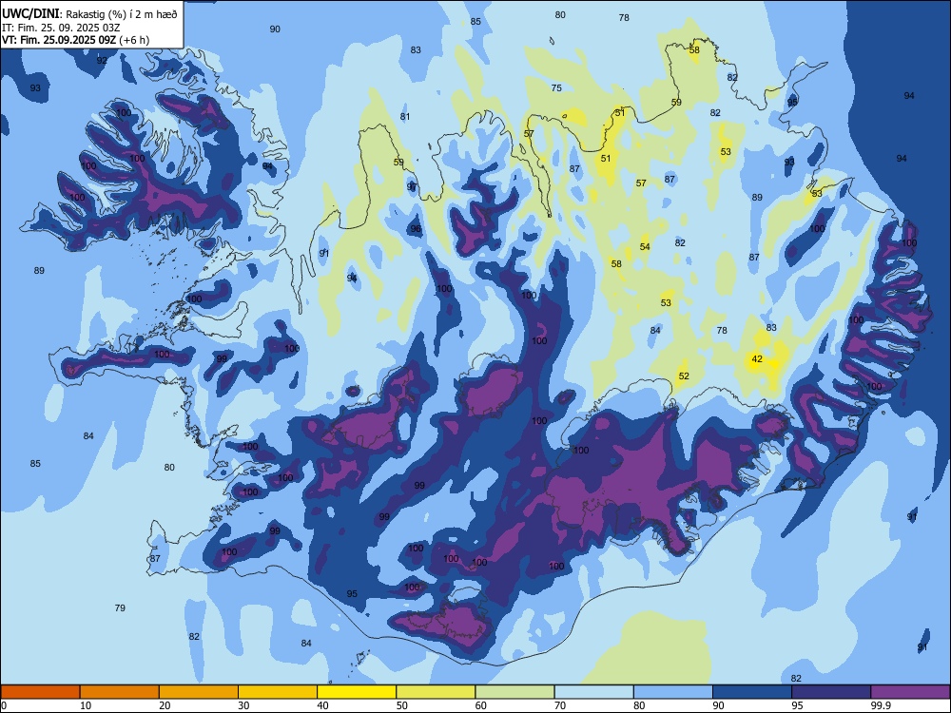
Task: Click the humidity value '97' on the map
Action: 412,186
